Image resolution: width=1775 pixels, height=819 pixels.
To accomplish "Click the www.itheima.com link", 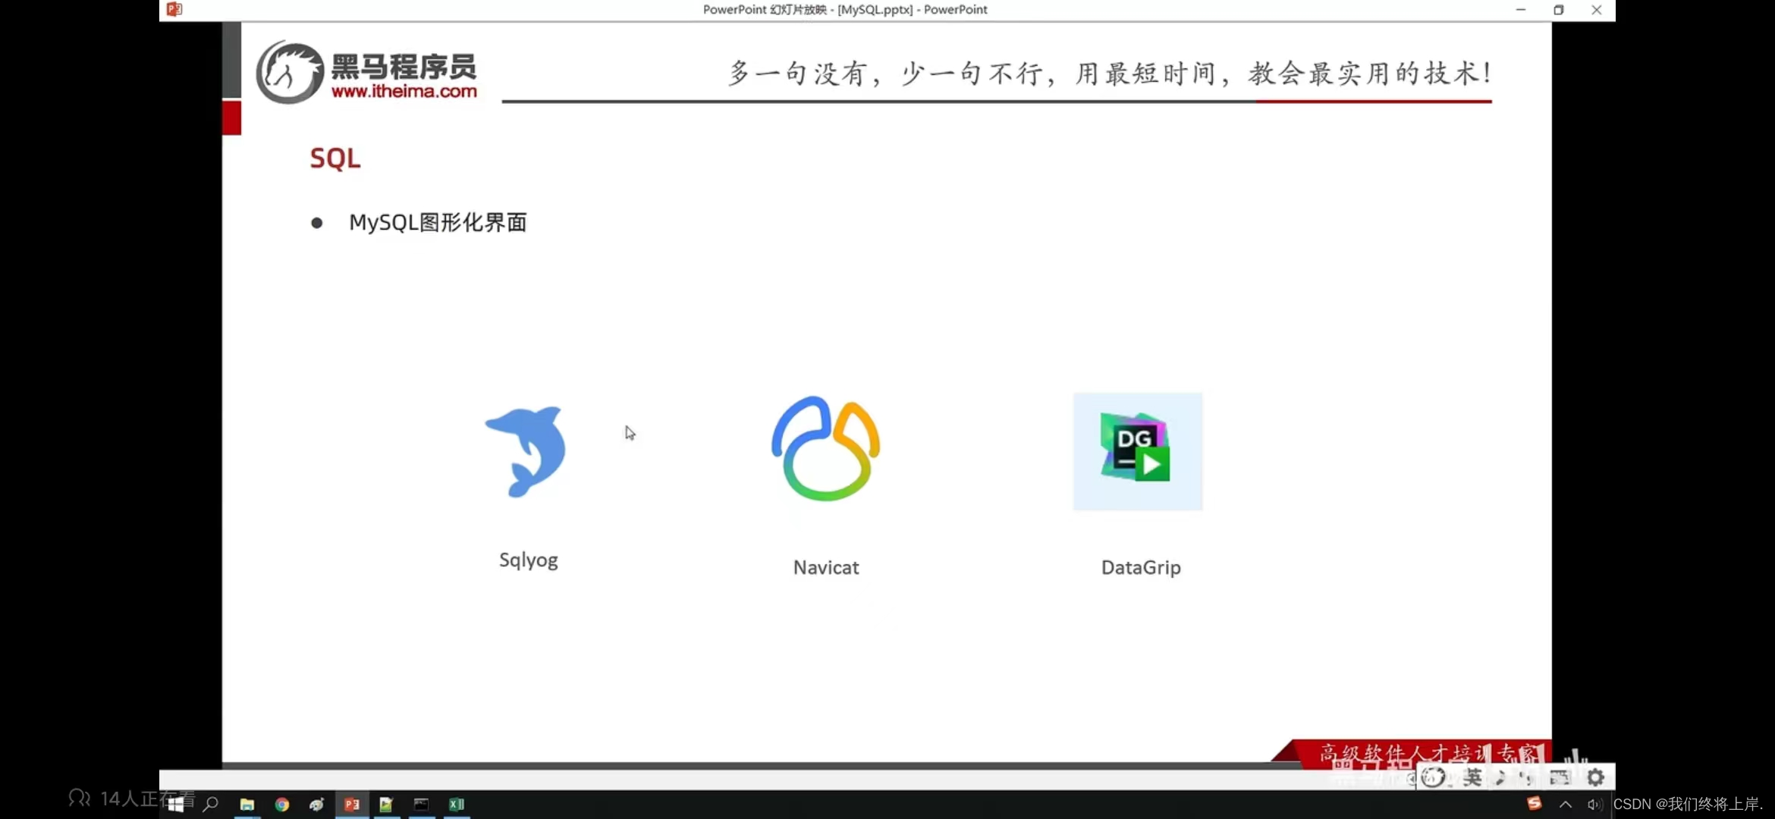I will 404,91.
